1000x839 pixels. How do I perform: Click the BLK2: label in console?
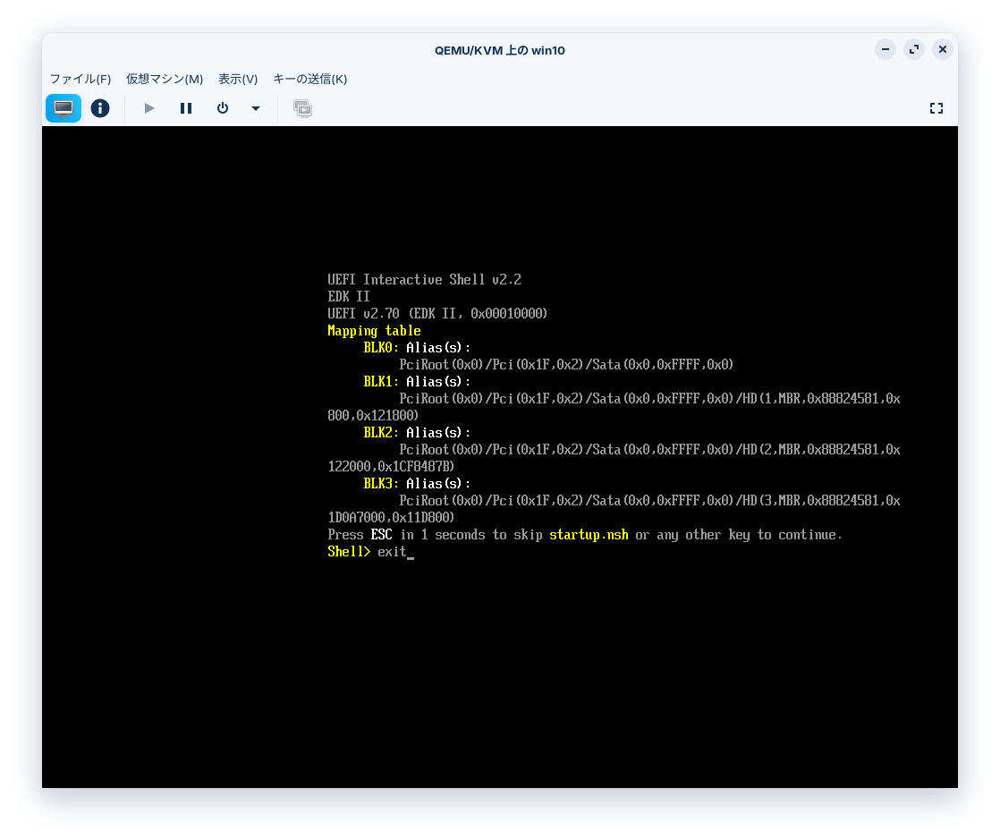point(381,432)
